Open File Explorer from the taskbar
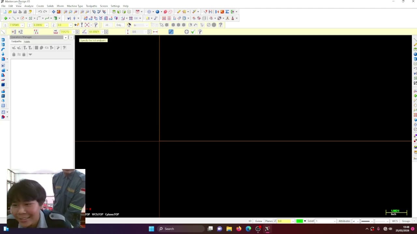 click(x=229, y=229)
